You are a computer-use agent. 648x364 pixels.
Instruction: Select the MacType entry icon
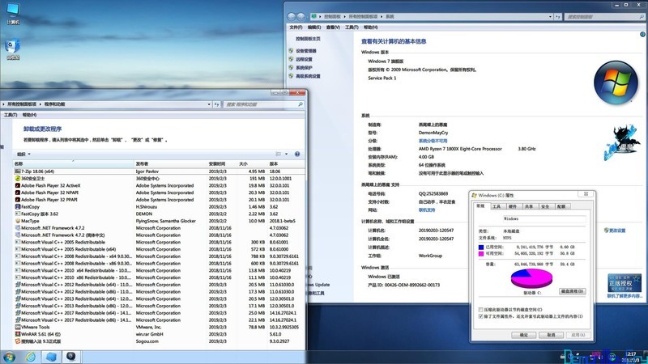[x=18, y=221]
